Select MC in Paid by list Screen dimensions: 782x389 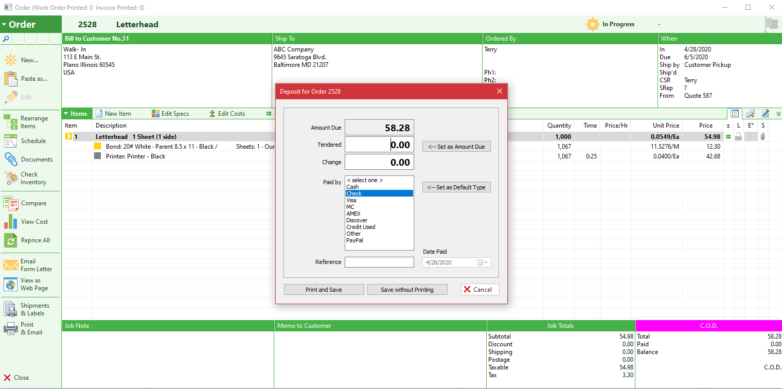click(x=379, y=207)
